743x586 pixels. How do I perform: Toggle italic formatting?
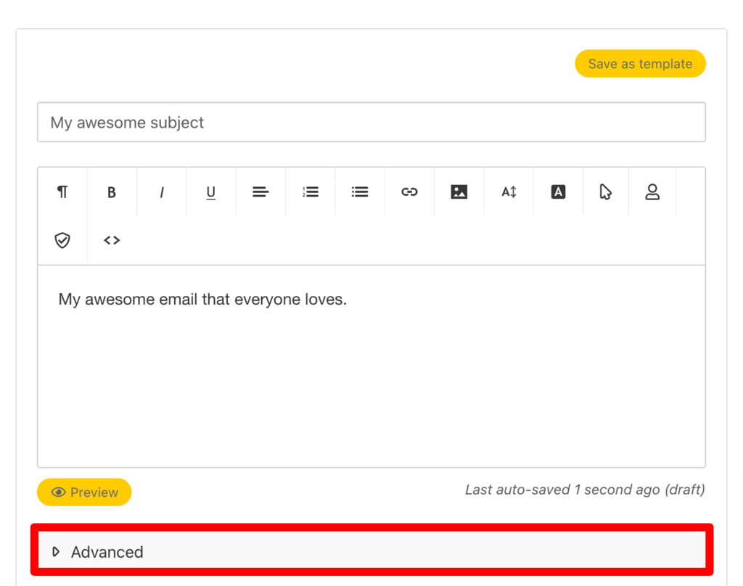pyautogui.click(x=162, y=192)
